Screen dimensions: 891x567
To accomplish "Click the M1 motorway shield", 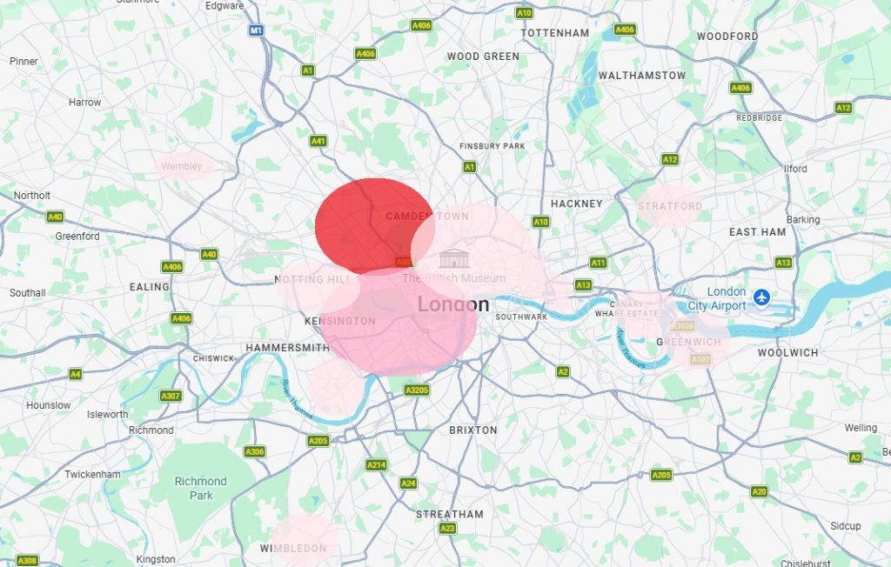I will coord(257,30).
